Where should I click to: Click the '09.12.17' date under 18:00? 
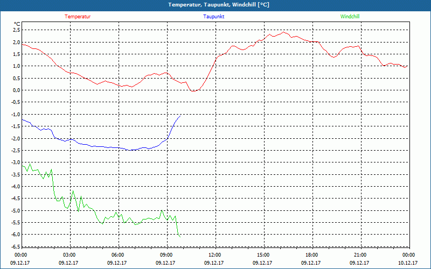311,263
